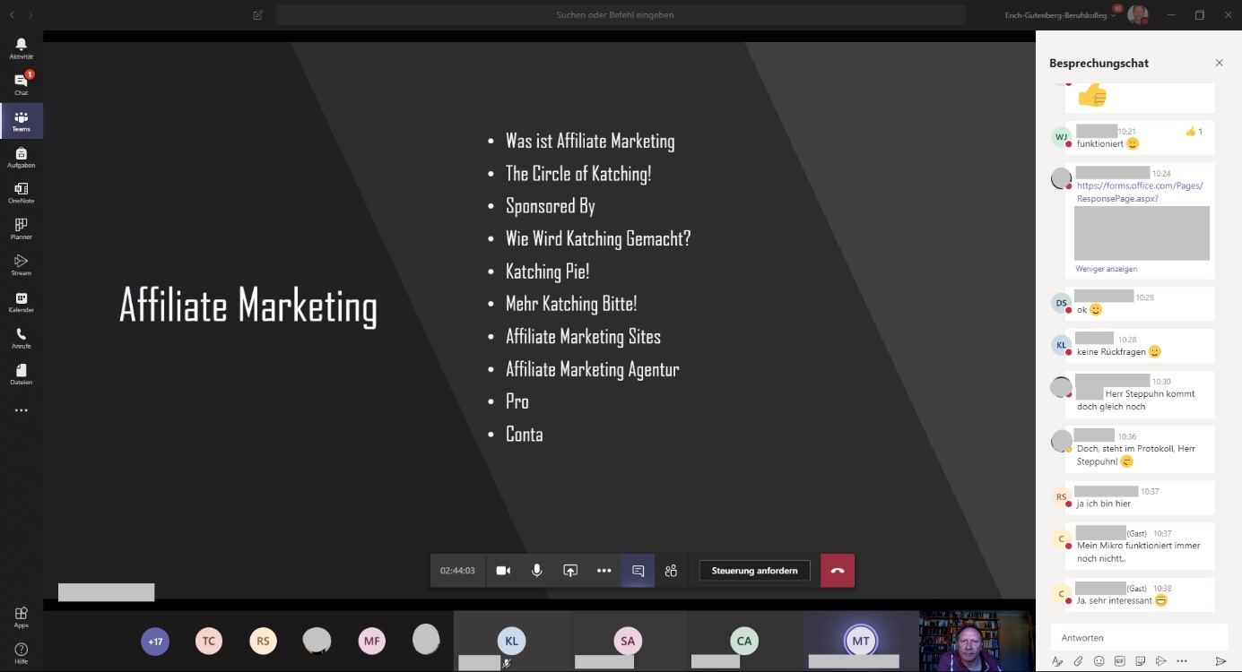Turn on the camera
Image resolution: width=1242 pixels, height=672 pixels.
click(503, 570)
